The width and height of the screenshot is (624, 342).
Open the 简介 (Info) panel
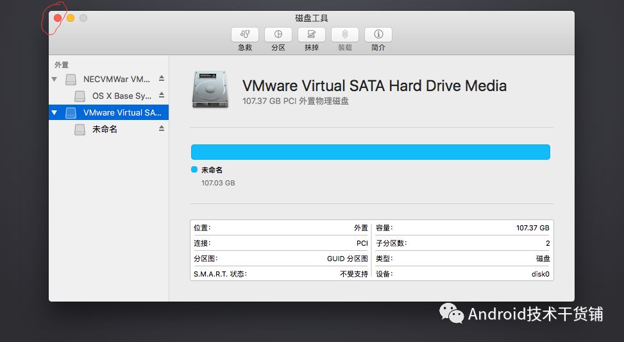click(378, 35)
